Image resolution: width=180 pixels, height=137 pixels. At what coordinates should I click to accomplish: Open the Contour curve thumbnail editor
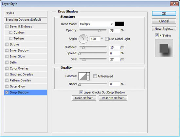[83, 76]
